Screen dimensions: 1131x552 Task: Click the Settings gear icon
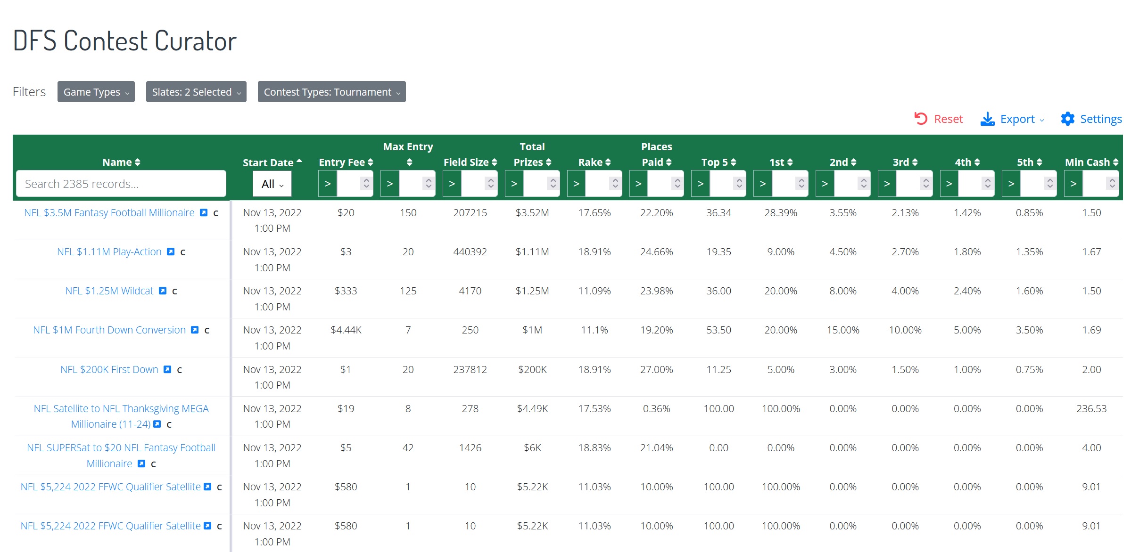(1068, 119)
